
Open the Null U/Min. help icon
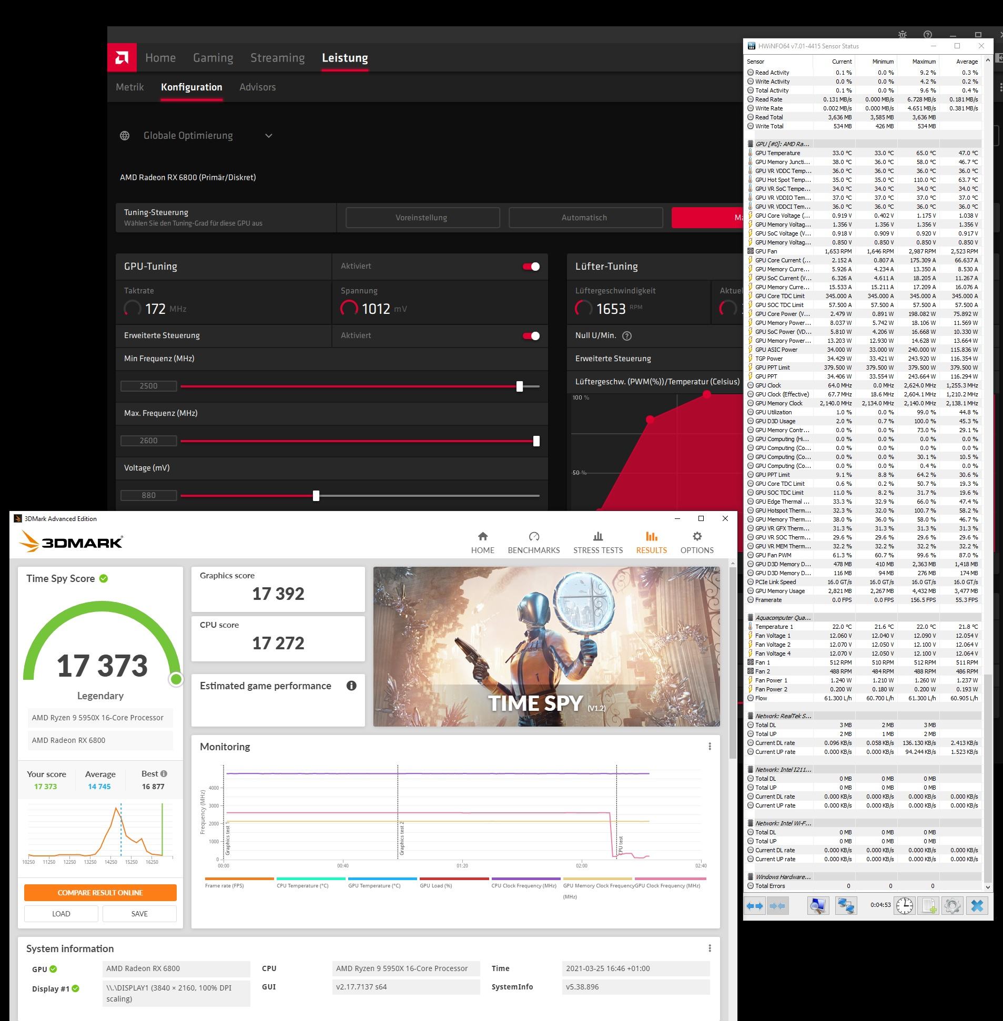click(627, 336)
